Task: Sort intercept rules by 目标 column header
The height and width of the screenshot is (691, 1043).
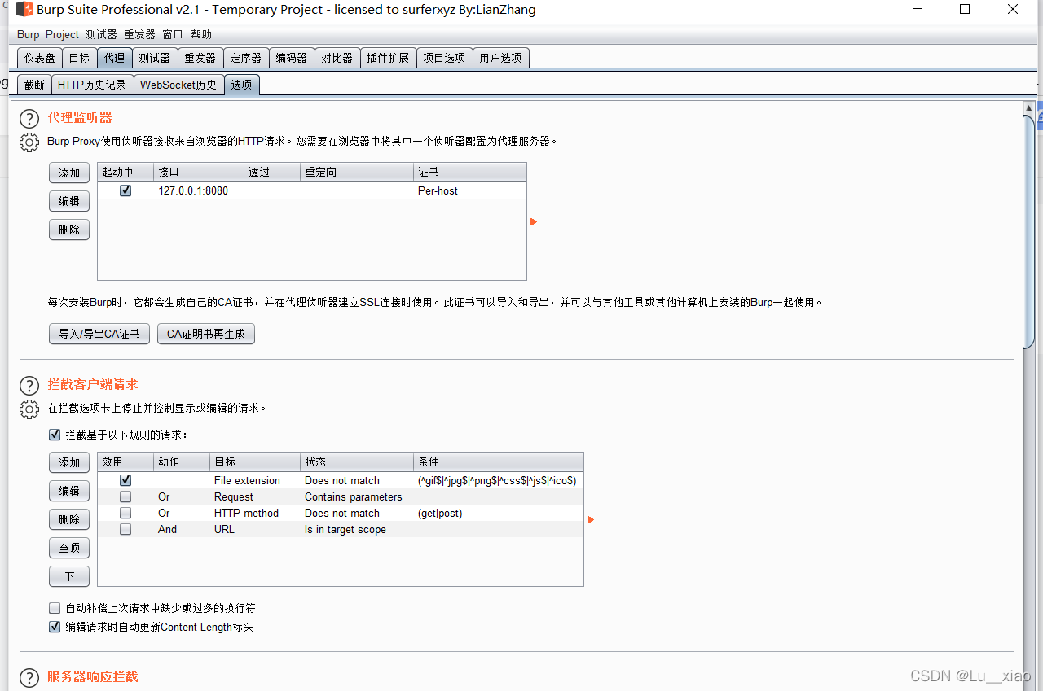Action: point(255,461)
